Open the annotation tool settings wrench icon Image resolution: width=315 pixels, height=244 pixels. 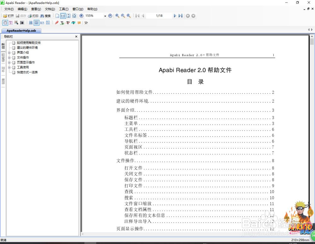coord(86,23)
